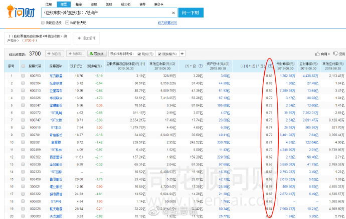Uncheck the 现价(元) column checkbox
The width and height of the screenshot is (346, 219).
coord(139,54)
